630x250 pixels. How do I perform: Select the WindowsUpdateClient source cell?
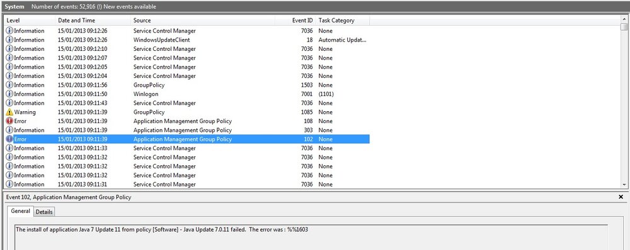pos(161,40)
